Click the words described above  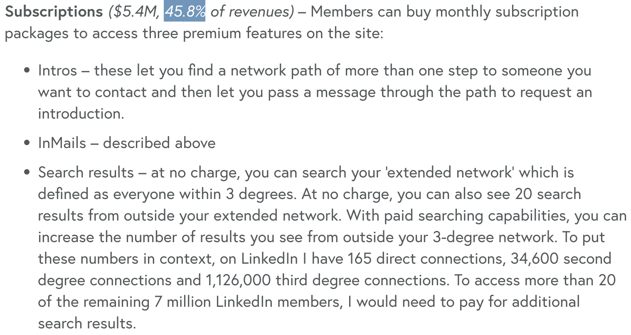click(159, 143)
